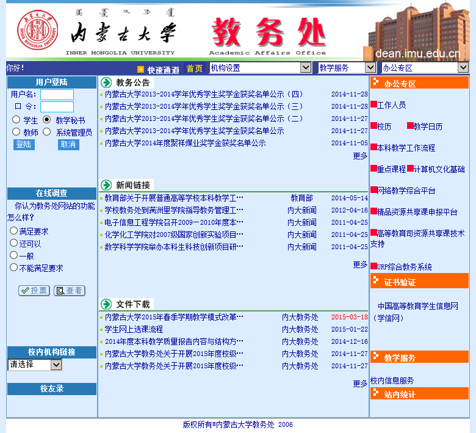Click the green arrow icon next to 新闻链接

point(106,185)
